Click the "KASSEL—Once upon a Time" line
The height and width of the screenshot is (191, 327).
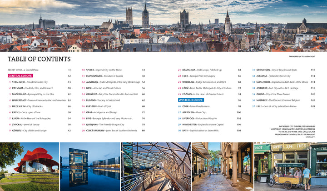coord(26,112)
